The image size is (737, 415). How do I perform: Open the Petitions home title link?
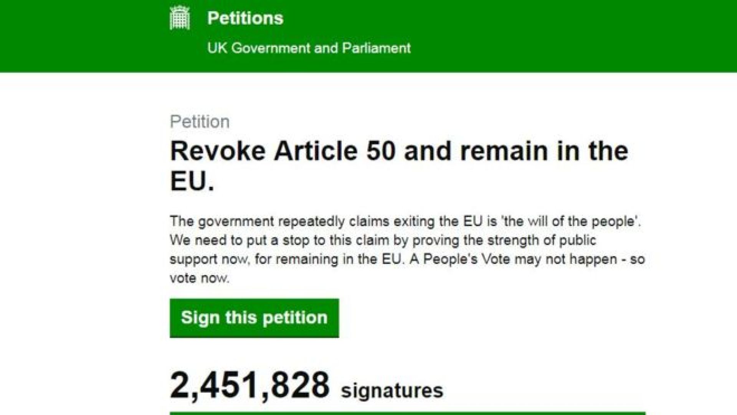(245, 18)
